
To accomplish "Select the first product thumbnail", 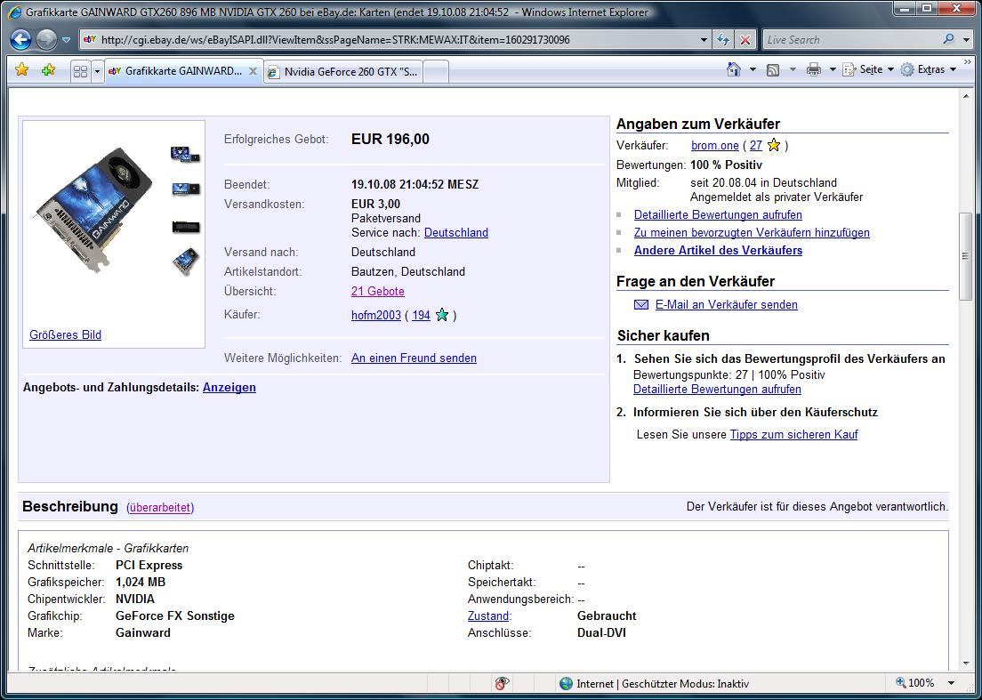I will coord(185,154).
